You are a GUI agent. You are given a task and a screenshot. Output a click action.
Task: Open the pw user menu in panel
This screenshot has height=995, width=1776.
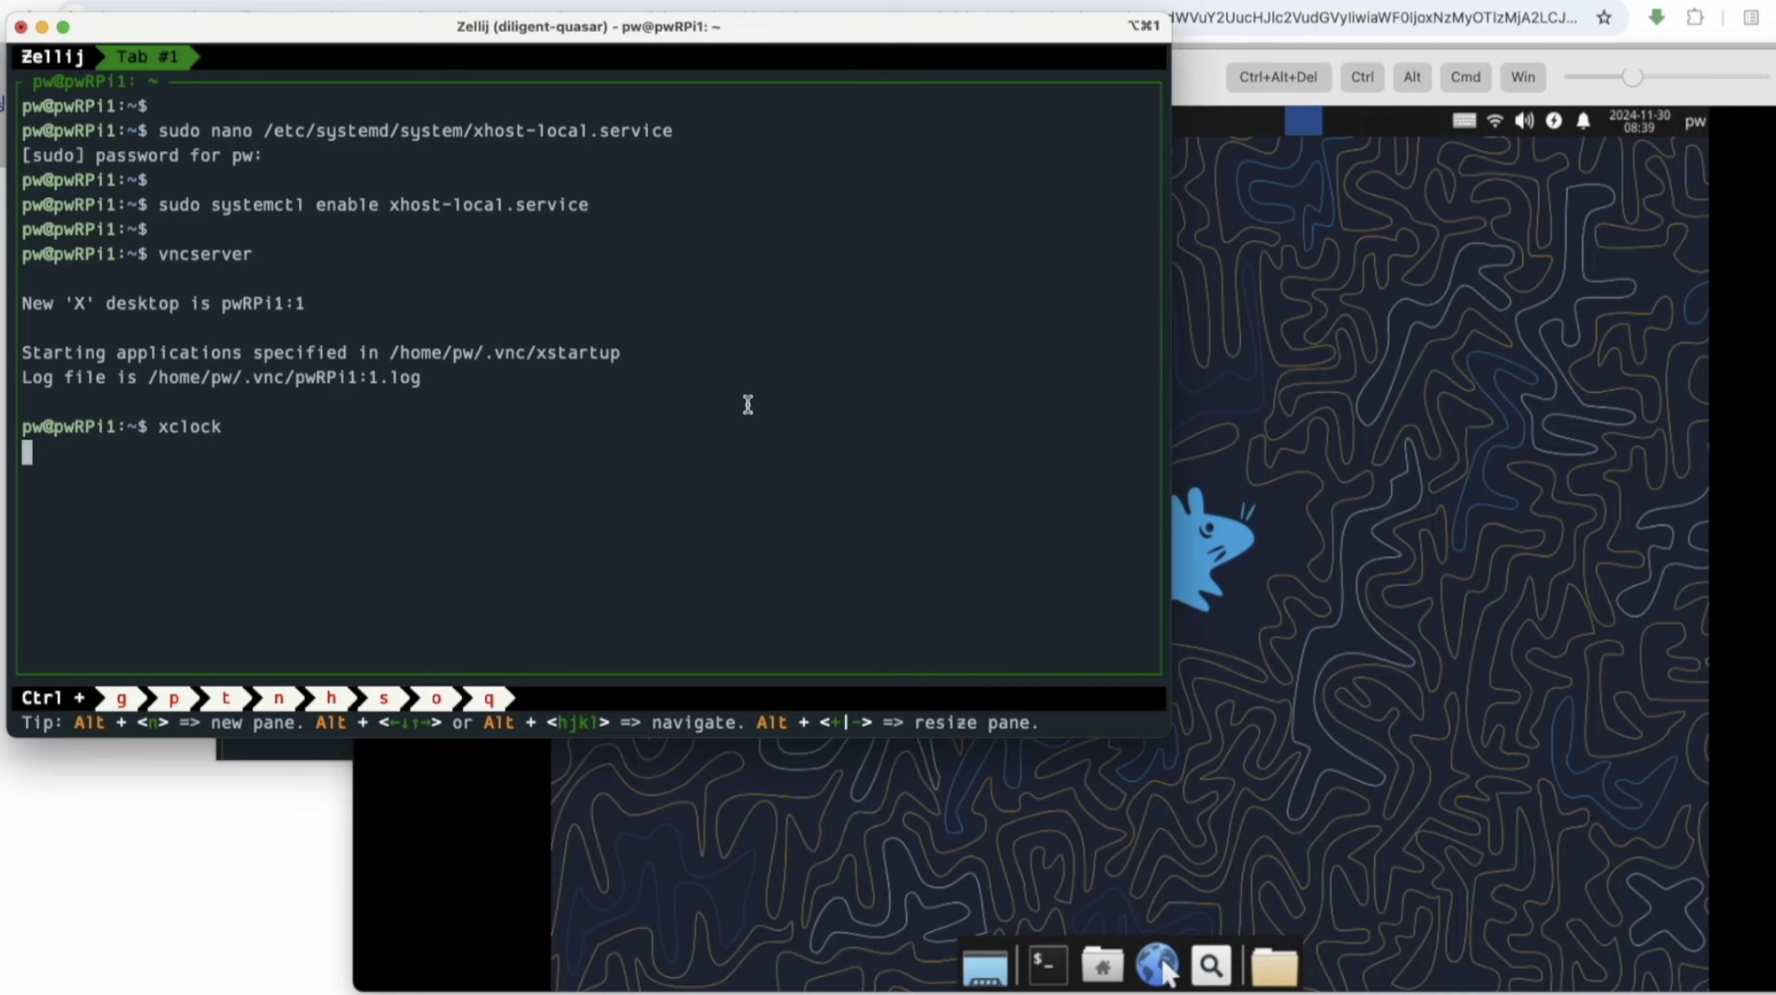tap(1694, 121)
